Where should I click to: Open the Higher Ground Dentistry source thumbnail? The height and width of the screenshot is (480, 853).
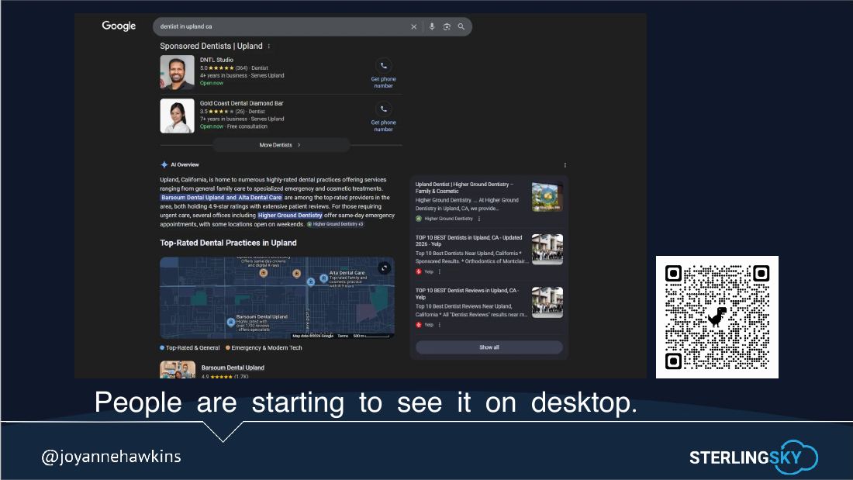(547, 196)
